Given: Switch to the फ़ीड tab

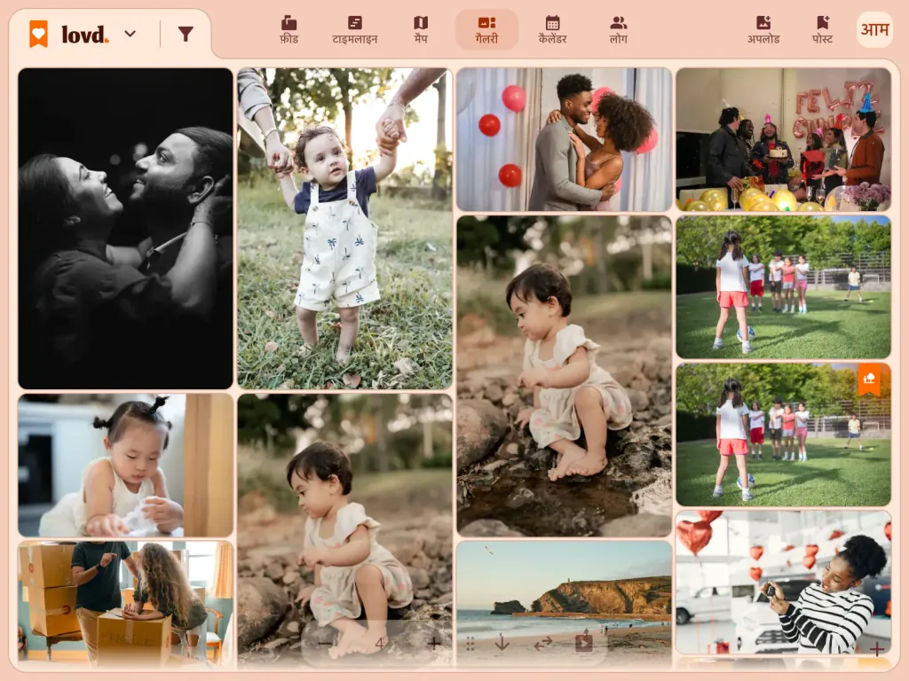Looking at the screenshot, I should click(289, 30).
